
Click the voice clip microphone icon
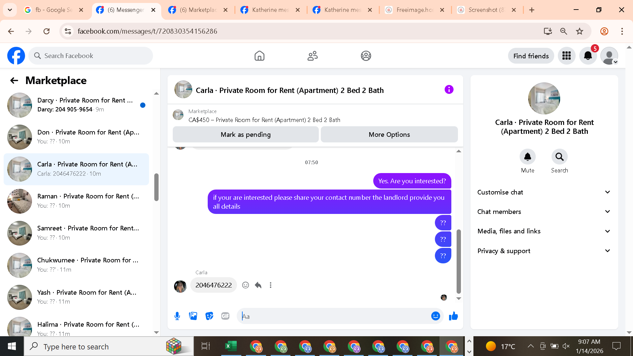pyautogui.click(x=177, y=316)
